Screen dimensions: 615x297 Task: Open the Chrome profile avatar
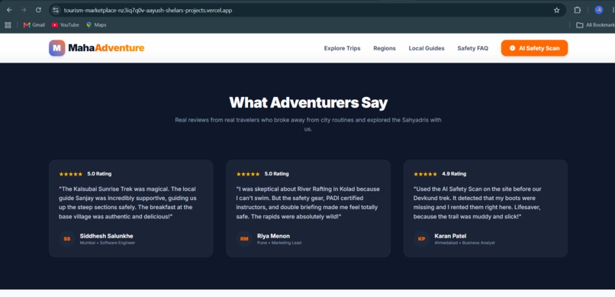pos(598,10)
